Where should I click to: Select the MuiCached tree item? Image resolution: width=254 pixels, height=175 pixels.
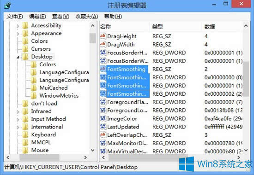54,88
